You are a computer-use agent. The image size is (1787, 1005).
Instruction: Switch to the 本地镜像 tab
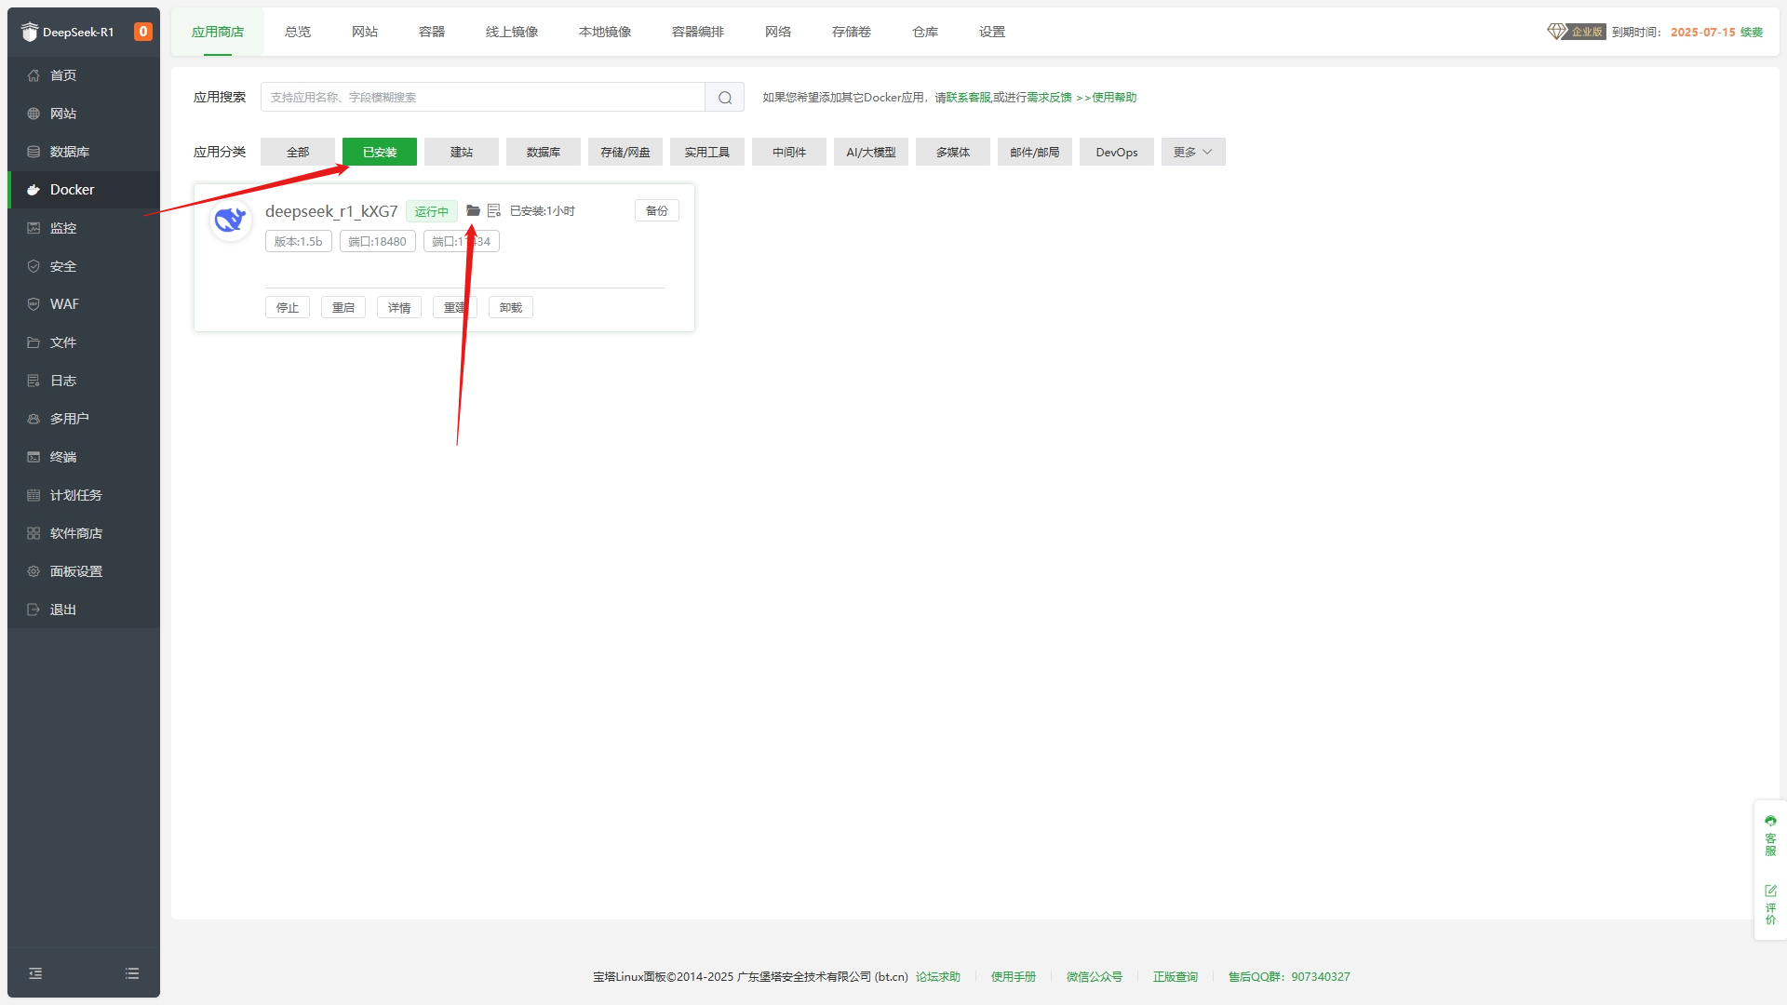605,32
